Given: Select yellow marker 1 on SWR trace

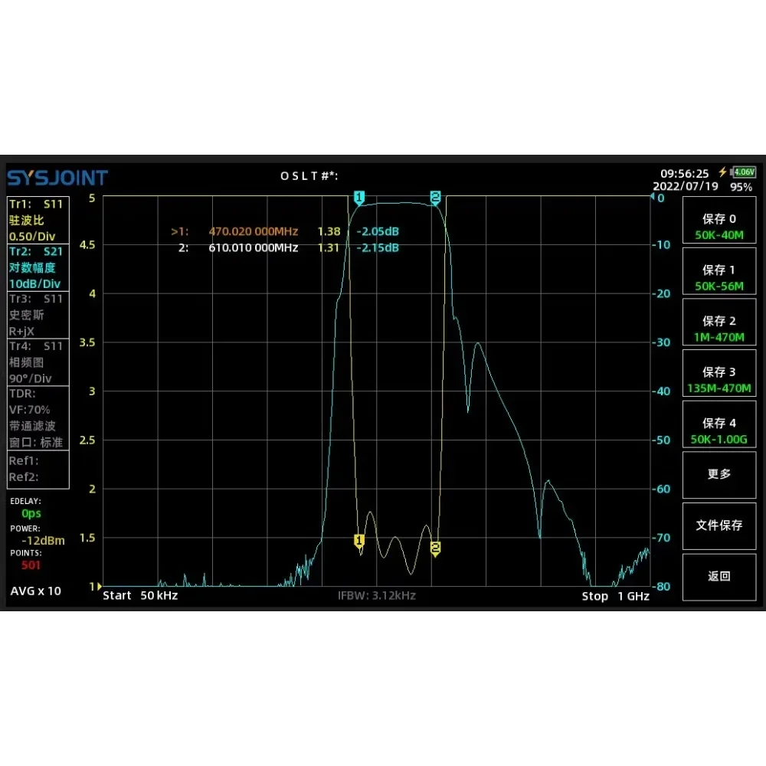Looking at the screenshot, I should click(x=359, y=542).
